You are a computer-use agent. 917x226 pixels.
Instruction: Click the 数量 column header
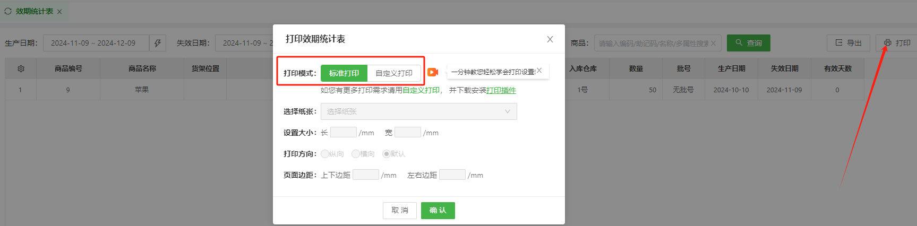click(636, 68)
